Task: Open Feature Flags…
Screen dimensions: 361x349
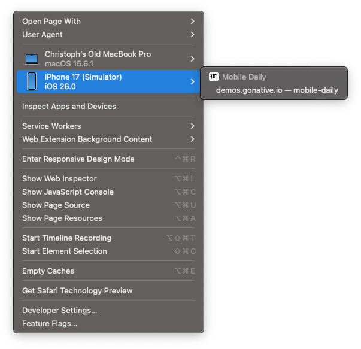Action: click(x=108, y=323)
